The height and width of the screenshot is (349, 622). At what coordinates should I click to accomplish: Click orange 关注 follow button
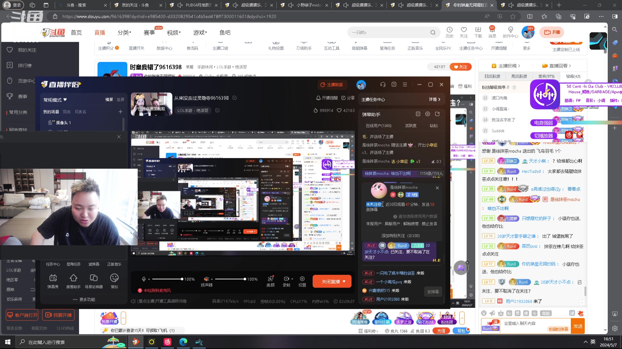tap(460, 67)
